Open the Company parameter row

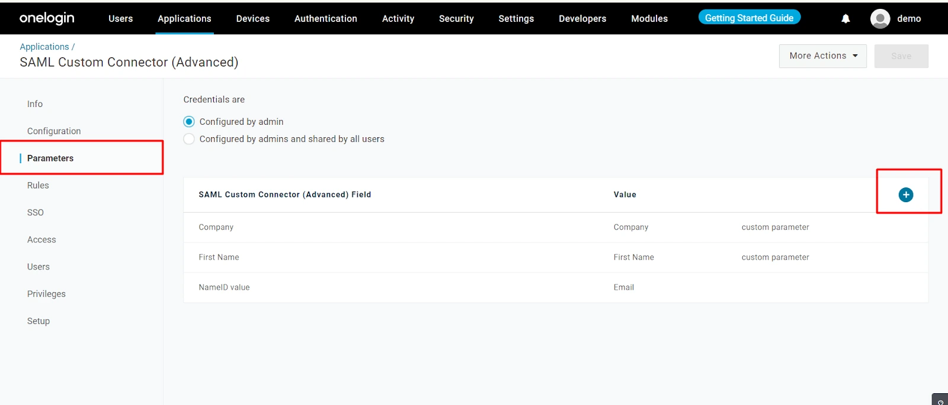[556, 228]
